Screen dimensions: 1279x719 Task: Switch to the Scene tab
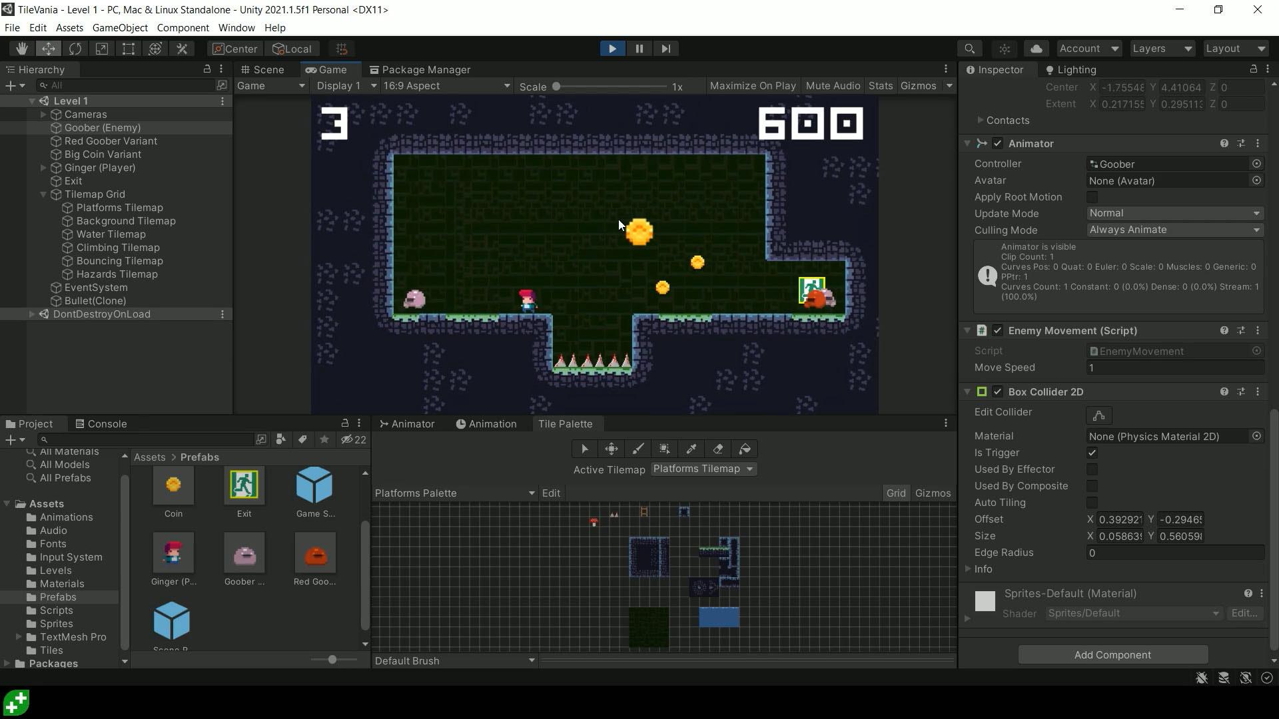267,69
